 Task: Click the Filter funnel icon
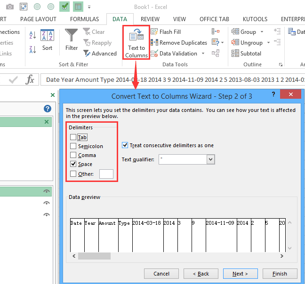tap(72, 35)
